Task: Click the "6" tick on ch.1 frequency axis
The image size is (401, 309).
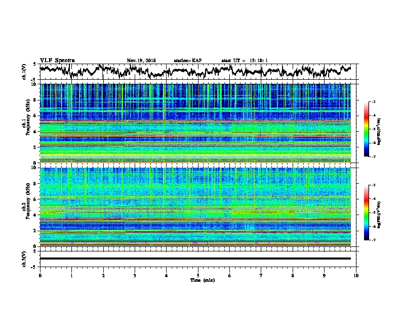Action: 35,116
